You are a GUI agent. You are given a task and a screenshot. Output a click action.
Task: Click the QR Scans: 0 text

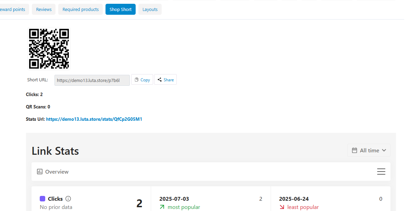tap(38, 107)
